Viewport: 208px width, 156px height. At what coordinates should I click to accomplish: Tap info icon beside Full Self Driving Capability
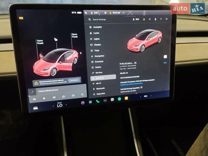click(x=141, y=87)
